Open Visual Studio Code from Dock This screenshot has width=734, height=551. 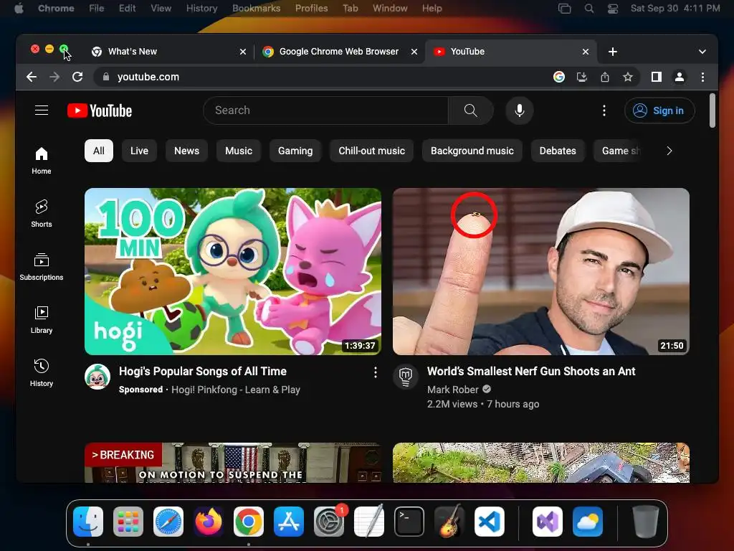[x=489, y=521]
